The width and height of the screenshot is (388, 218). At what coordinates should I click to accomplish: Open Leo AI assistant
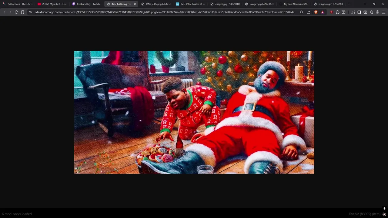coord(371,12)
